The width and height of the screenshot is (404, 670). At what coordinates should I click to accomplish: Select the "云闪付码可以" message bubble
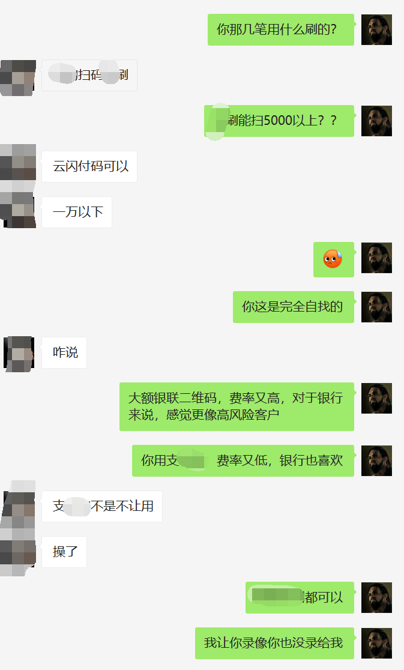[89, 167]
